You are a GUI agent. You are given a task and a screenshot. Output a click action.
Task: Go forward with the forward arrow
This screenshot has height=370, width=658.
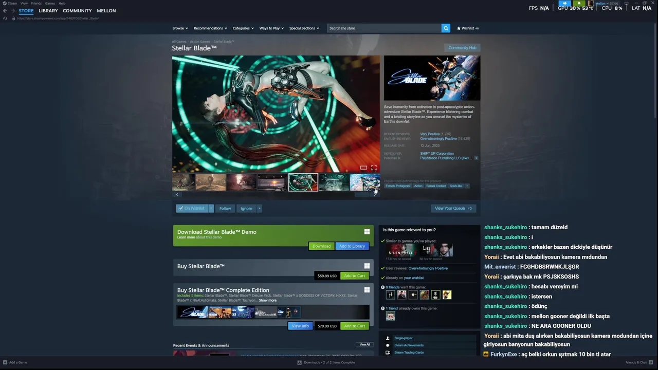12,11
